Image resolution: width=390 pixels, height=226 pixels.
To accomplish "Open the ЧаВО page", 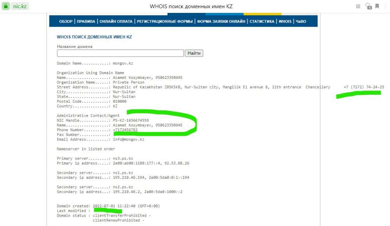I will [x=301, y=21].
